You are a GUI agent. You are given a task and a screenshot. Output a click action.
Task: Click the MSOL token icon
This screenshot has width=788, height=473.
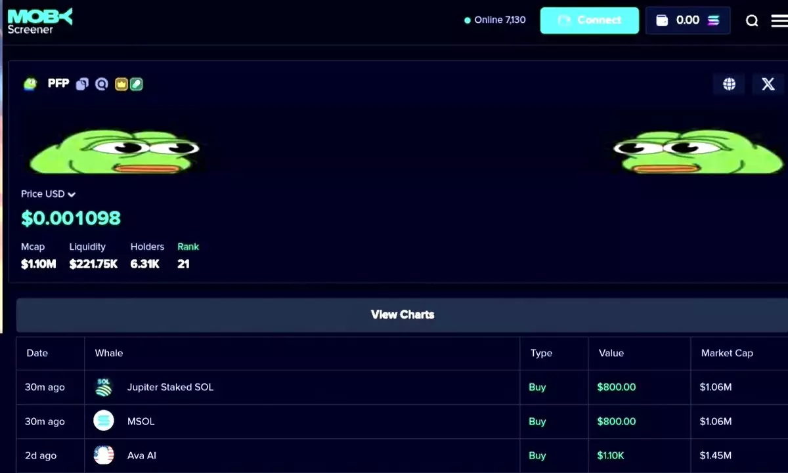[104, 421]
